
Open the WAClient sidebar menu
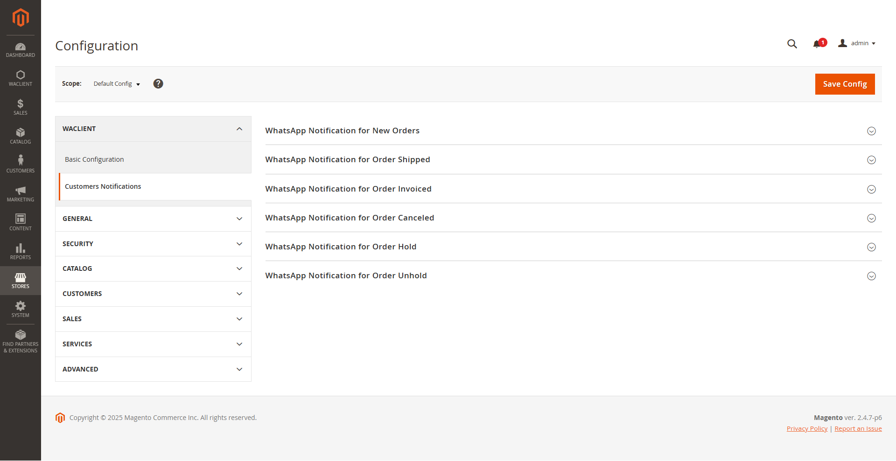point(20,78)
